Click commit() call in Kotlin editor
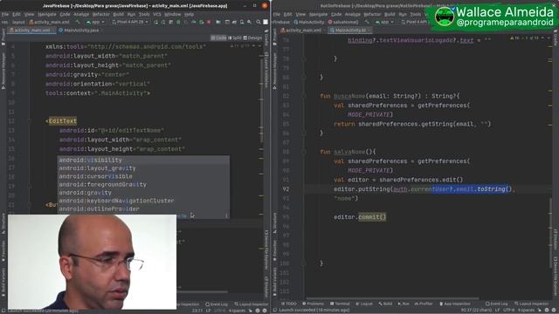 [372, 217]
